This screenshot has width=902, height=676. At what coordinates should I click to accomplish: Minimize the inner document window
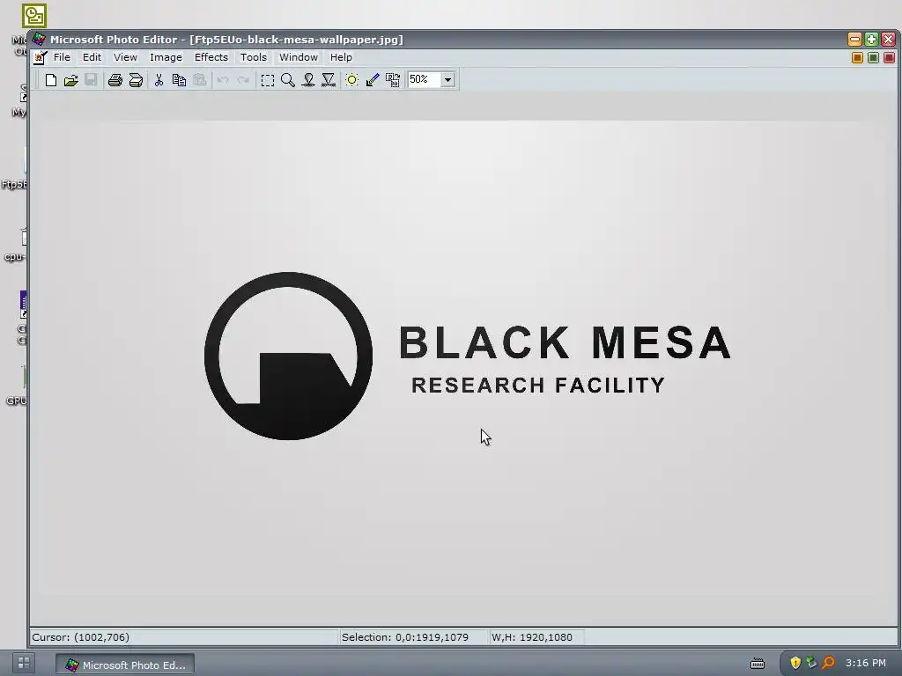tap(857, 57)
